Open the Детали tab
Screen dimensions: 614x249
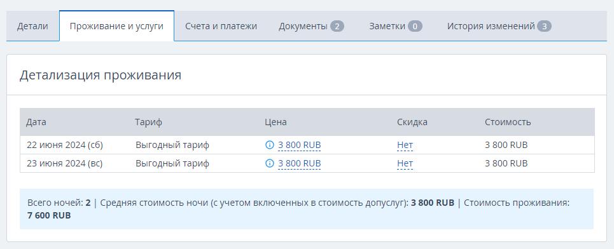tap(32, 26)
